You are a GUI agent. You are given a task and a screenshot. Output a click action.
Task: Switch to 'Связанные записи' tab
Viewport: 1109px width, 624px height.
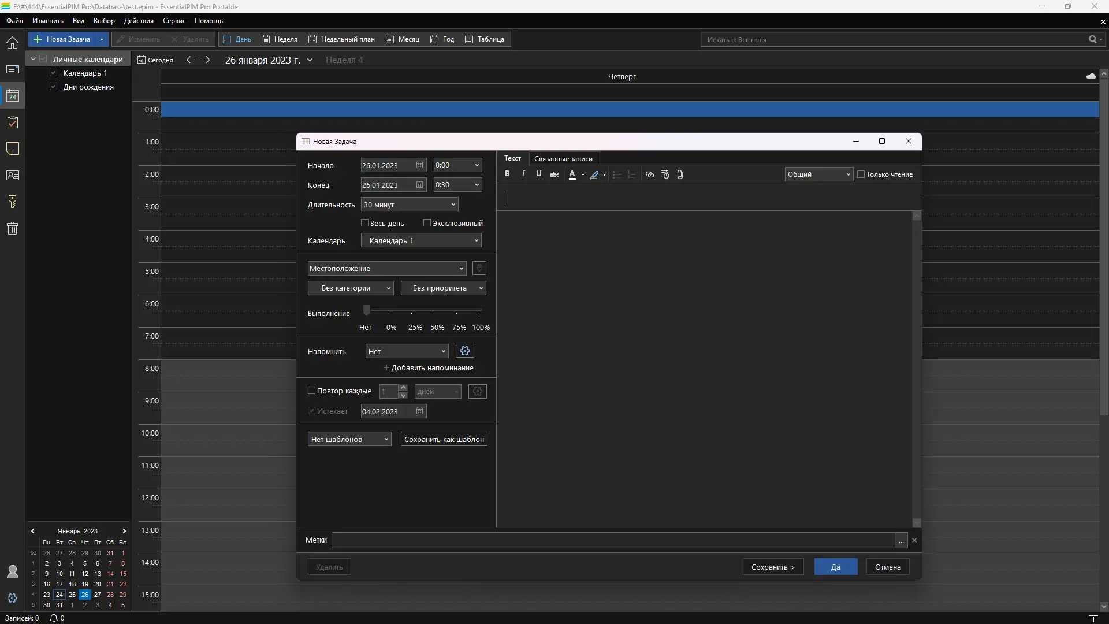[563, 159]
